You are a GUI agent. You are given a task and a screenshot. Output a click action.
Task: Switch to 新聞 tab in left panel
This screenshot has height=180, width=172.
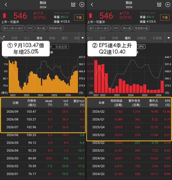[14, 38]
